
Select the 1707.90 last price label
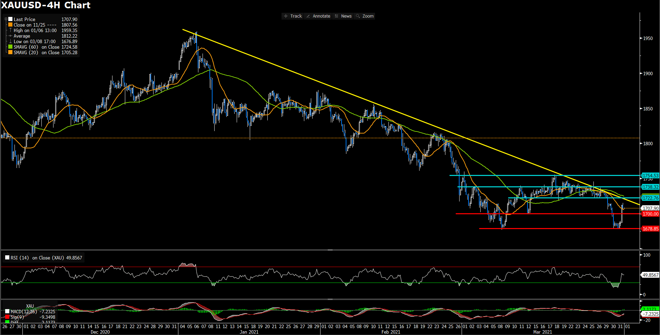coord(650,208)
